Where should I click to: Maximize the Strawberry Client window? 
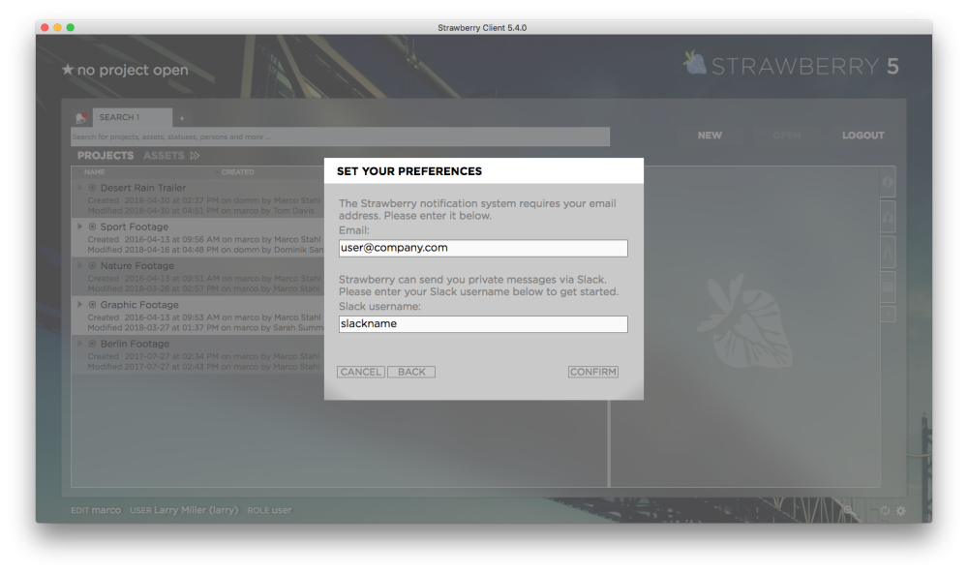pyautogui.click(x=71, y=27)
